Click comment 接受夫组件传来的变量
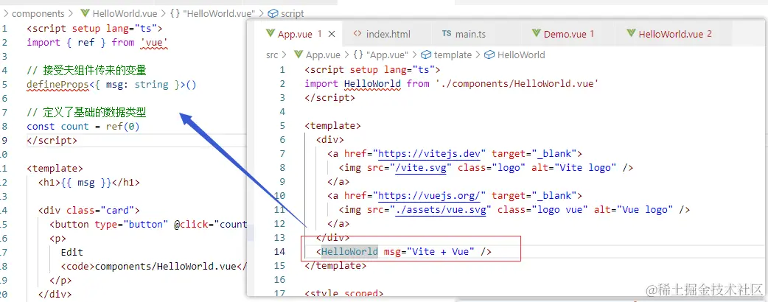 point(87,71)
